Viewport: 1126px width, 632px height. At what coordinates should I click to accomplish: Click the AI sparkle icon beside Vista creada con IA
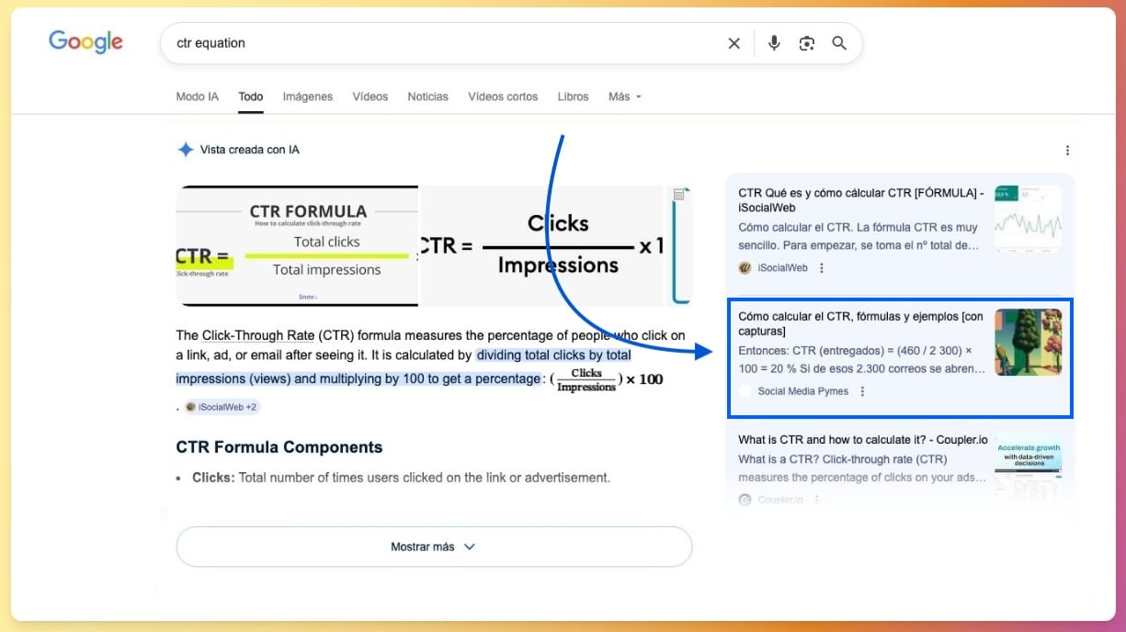(x=186, y=150)
